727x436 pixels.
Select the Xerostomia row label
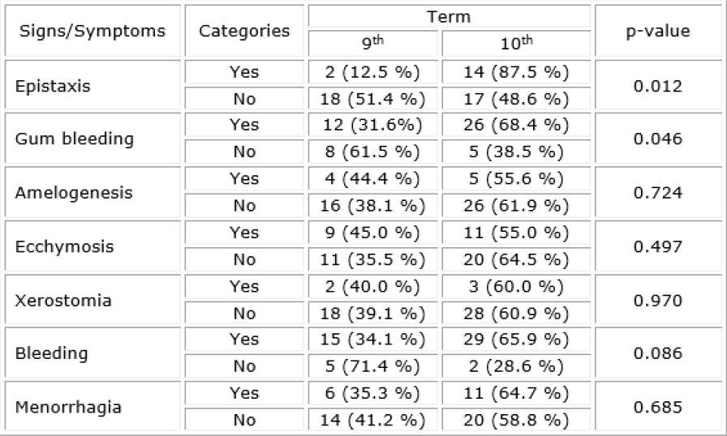[x=63, y=300]
